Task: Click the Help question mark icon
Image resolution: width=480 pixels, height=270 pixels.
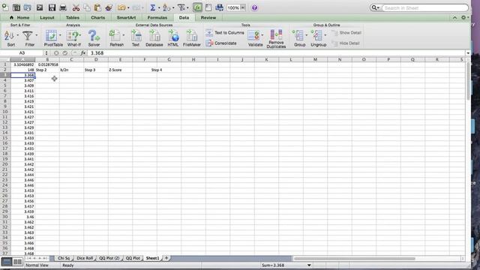Action: [254, 7]
